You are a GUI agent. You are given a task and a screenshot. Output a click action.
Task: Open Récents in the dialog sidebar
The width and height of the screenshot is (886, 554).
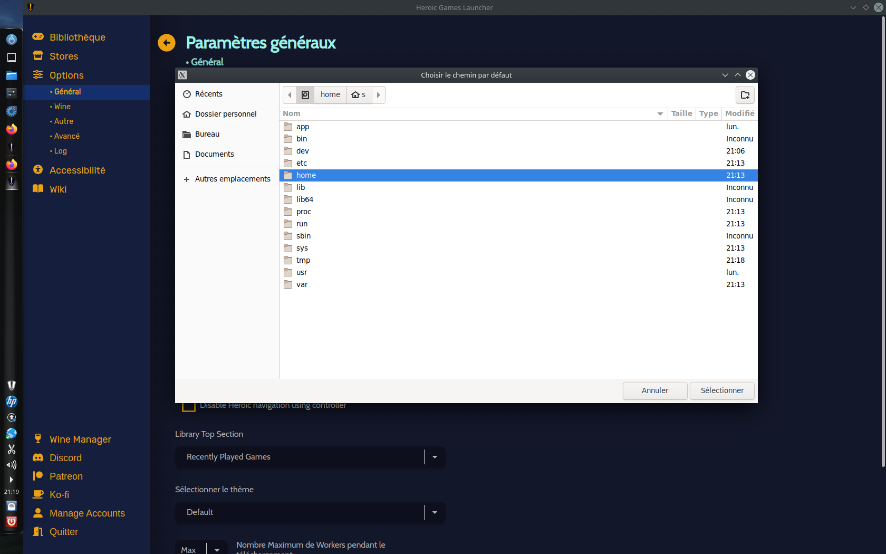[x=227, y=94]
